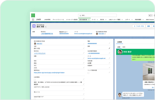The image size is (155, 100).
Task: Expand the ケース tab dropdown chevron
Action: 97,19
